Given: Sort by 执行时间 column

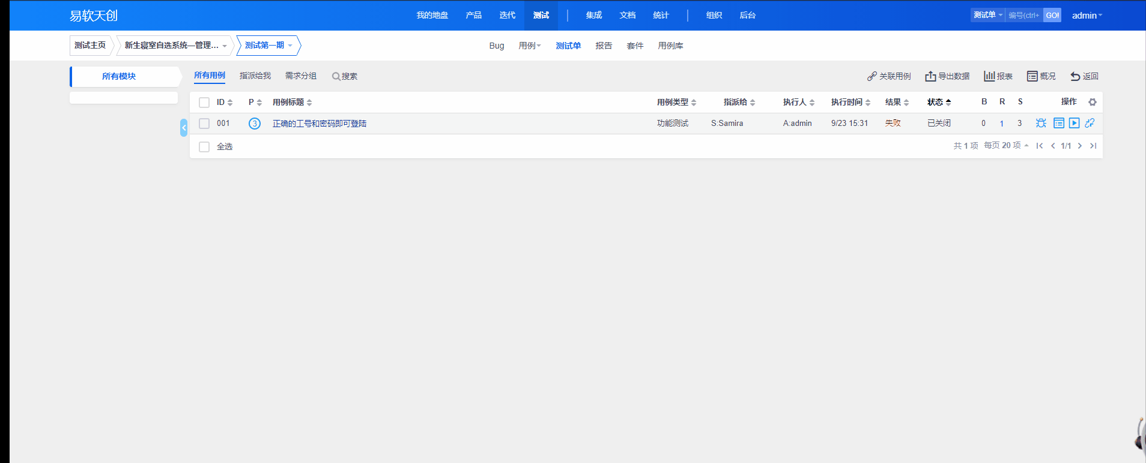Looking at the screenshot, I should click(x=851, y=103).
